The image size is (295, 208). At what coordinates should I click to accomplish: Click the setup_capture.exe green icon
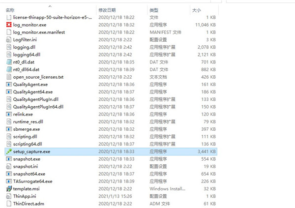9,151
